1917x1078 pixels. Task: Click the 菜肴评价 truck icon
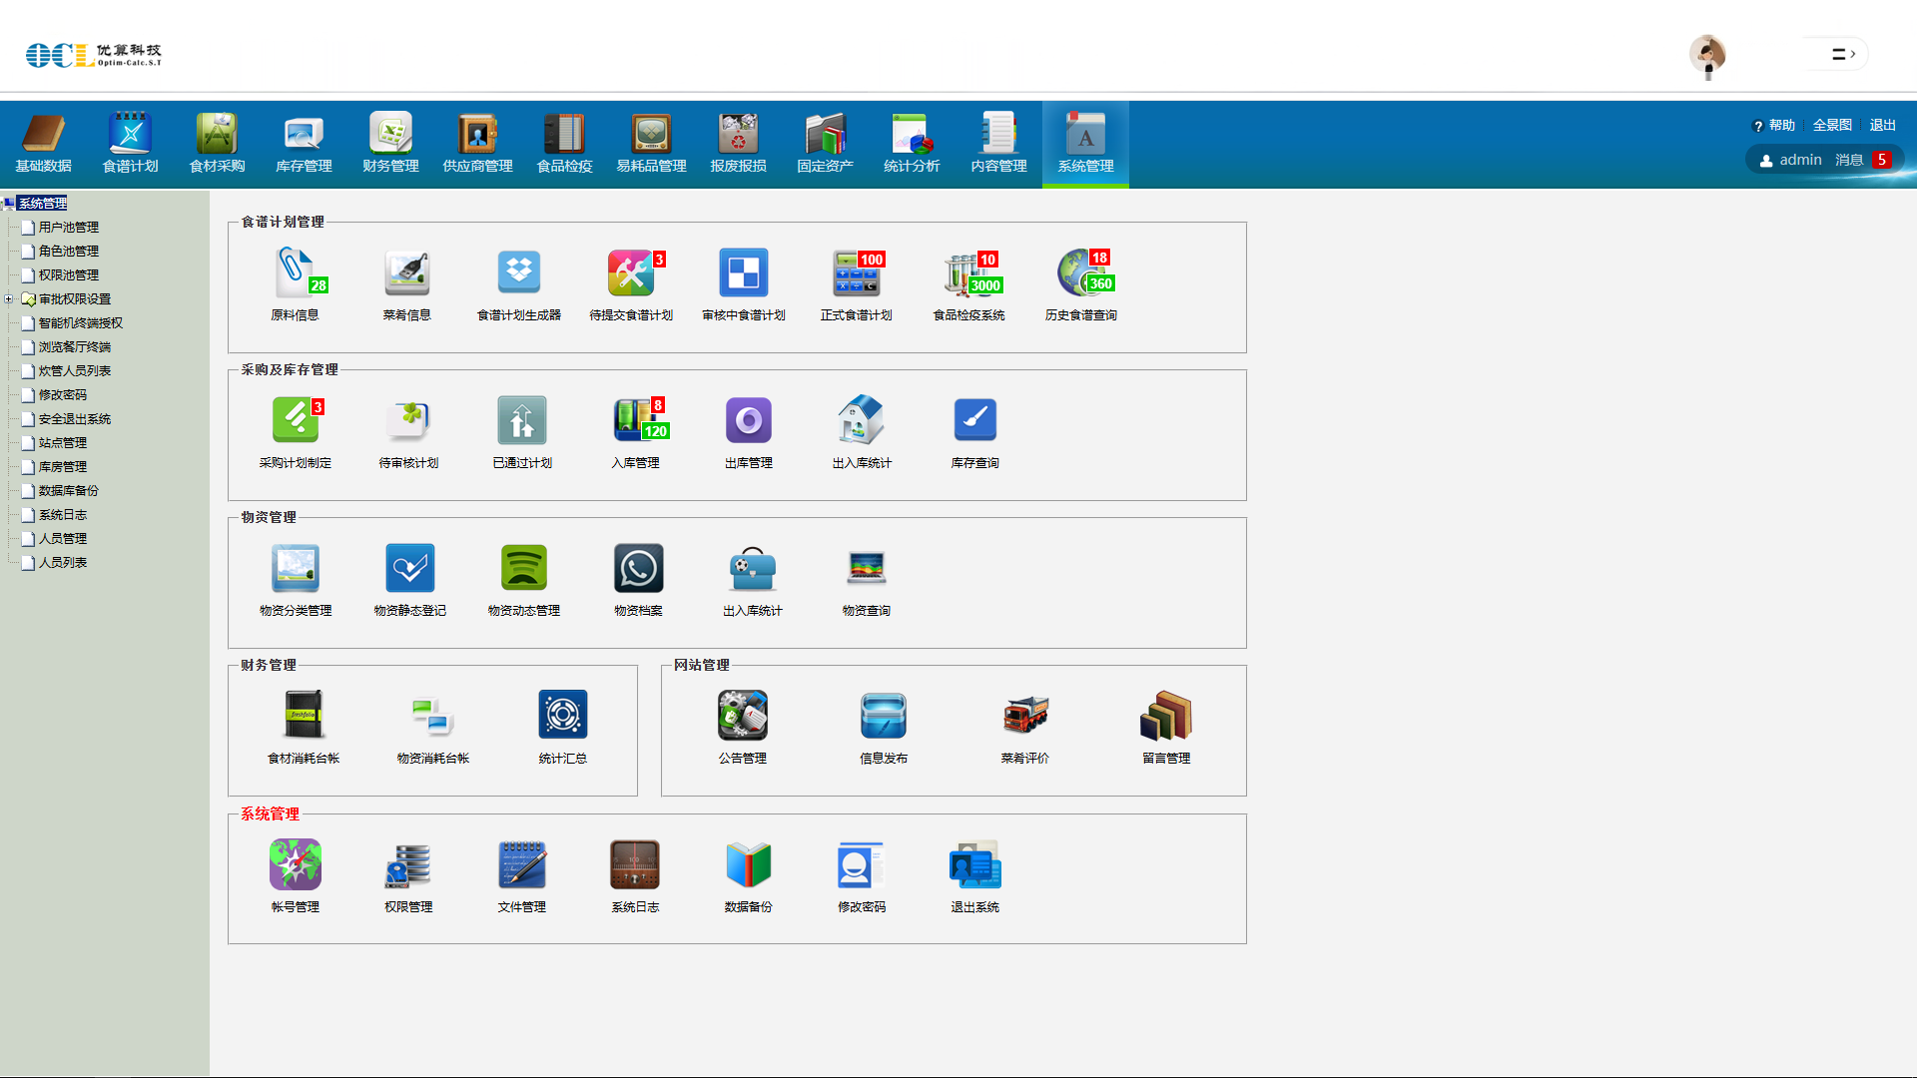(1025, 716)
